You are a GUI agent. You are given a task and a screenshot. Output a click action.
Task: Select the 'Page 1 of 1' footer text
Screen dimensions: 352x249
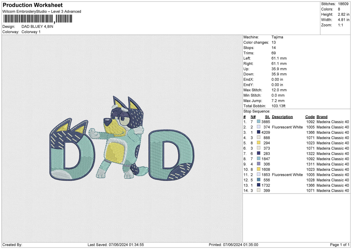tap(340, 245)
